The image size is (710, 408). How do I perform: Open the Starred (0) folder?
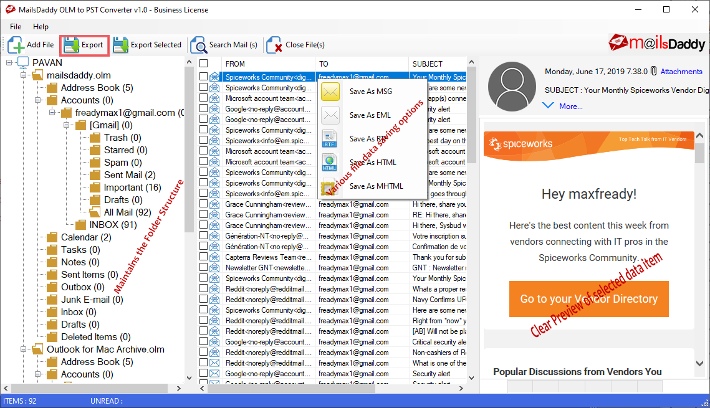(118, 150)
